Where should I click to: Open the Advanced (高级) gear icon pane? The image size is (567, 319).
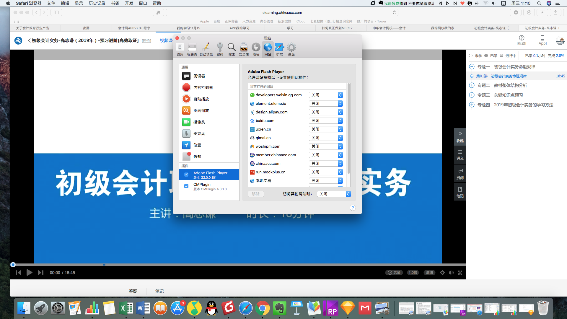coord(291,49)
